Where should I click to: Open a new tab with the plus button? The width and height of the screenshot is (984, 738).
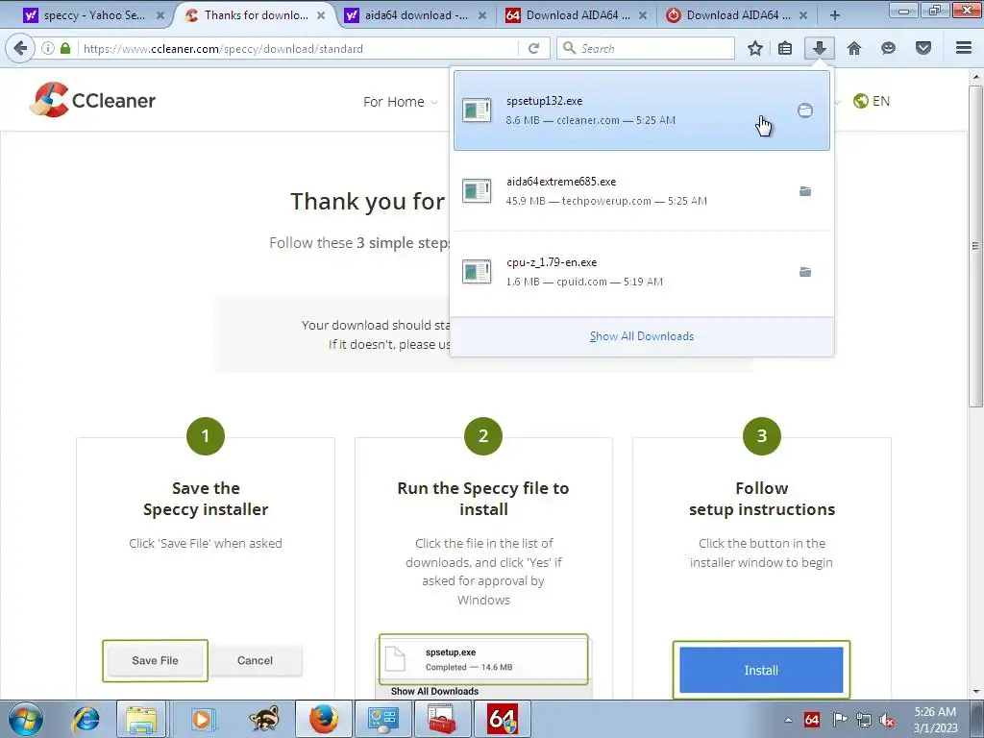(x=835, y=15)
